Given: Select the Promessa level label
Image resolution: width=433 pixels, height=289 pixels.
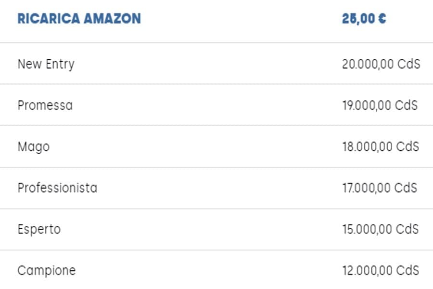Looking at the screenshot, I should pos(45,105).
